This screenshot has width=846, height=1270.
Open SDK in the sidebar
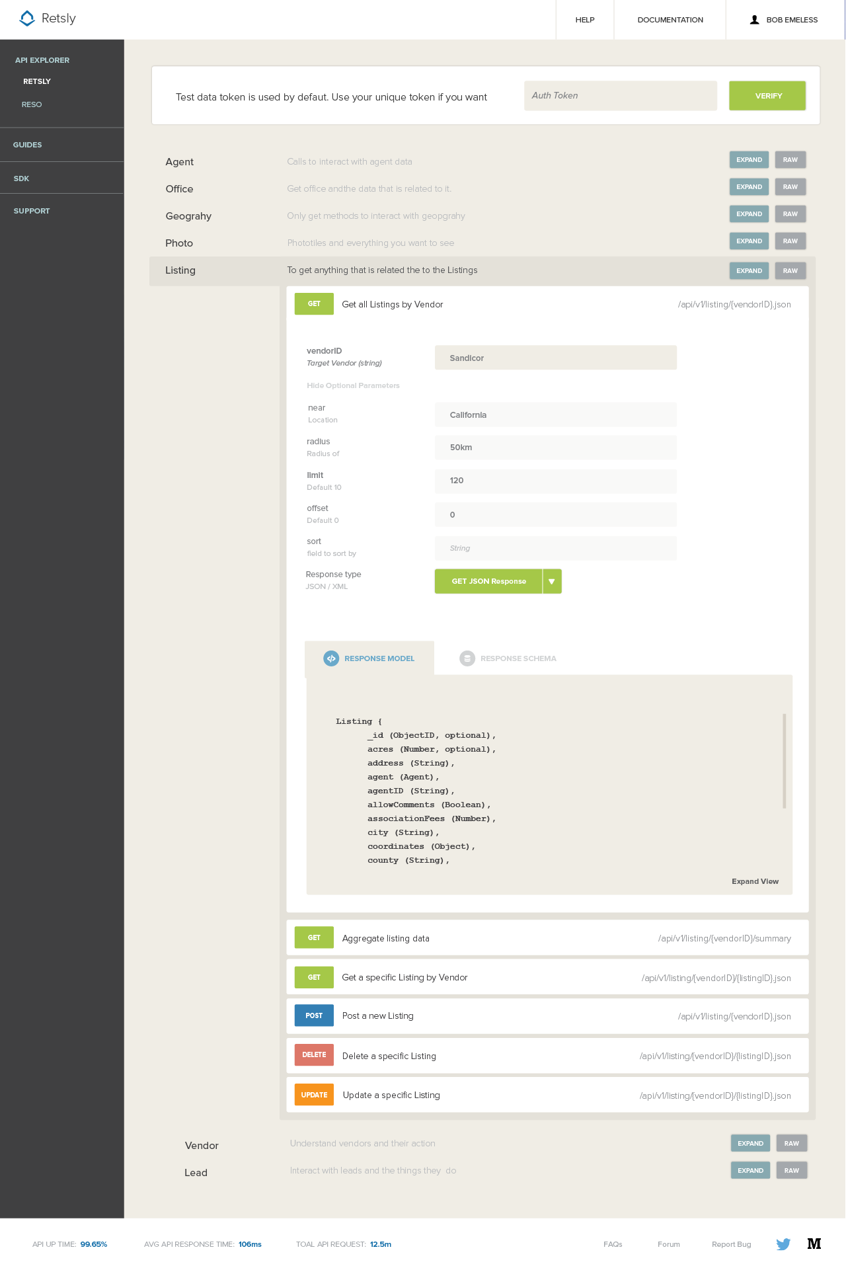click(21, 179)
